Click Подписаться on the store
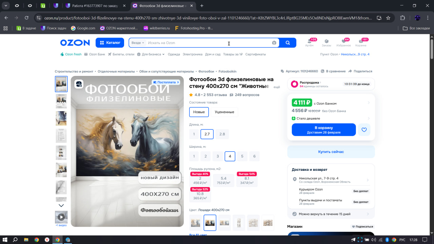The height and width of the screenshot is (244, 434). click(362, 226)
